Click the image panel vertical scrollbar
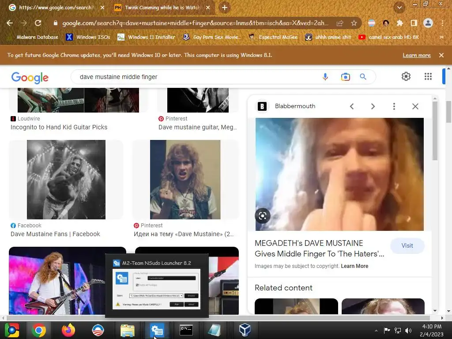452x339 pixels. [435, 131]
